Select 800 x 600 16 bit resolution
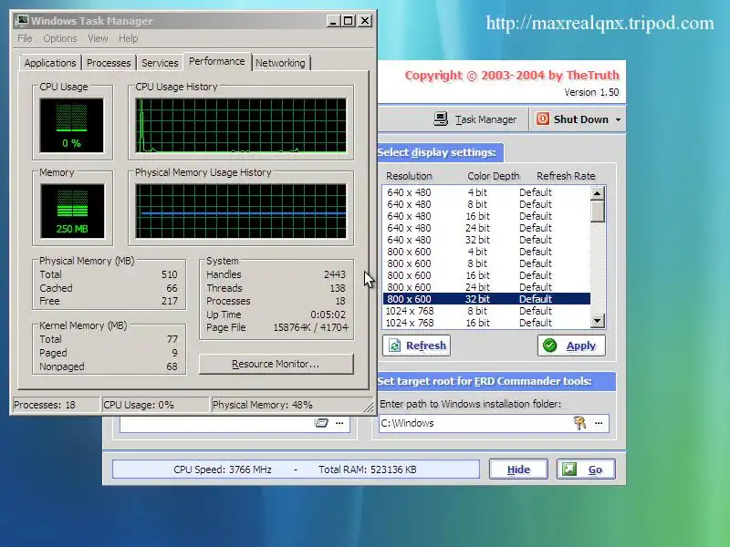Viewport: 730px width, 547px height. click(486, 275)
